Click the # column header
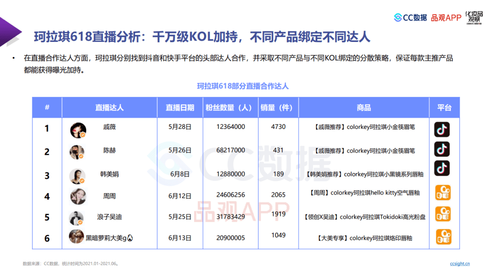The image size is (492, 277). pyautogui.click(x=47, y=107)
